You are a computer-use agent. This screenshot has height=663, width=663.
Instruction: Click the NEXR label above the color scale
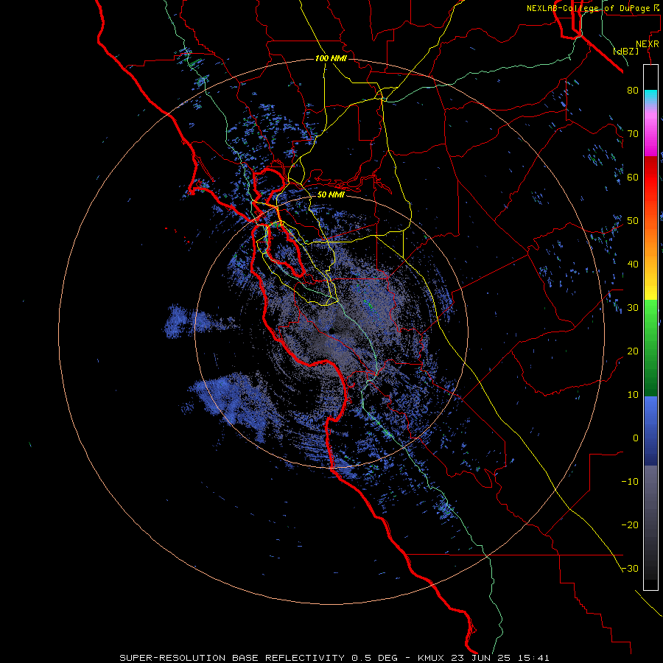pyautogui.click(x=648, y=44)
